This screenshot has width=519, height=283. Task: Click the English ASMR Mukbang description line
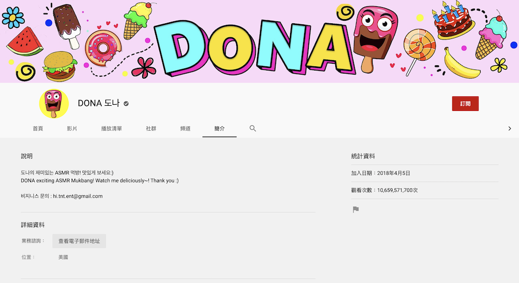pyautogui.click(x=100, y=180)
